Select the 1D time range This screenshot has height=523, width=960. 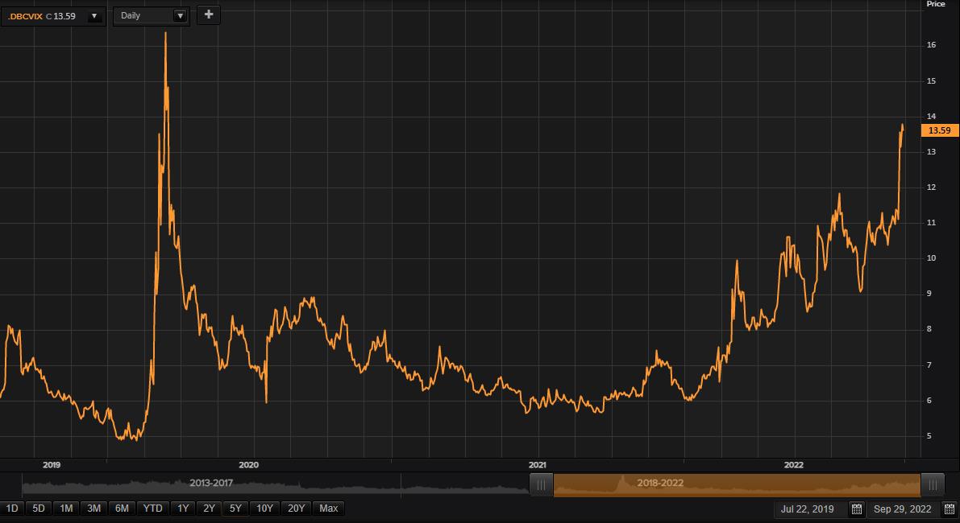coord(12,509)
